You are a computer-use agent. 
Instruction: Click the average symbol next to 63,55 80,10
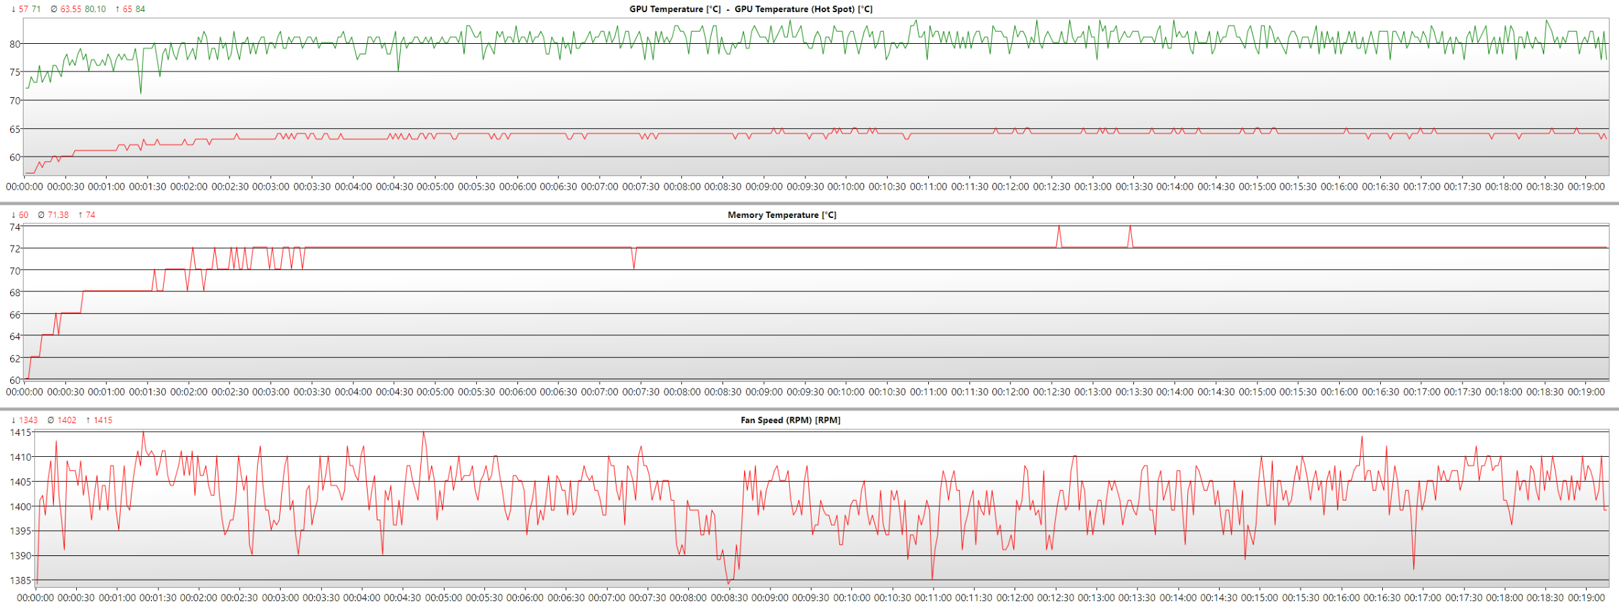tap(54, 9)
